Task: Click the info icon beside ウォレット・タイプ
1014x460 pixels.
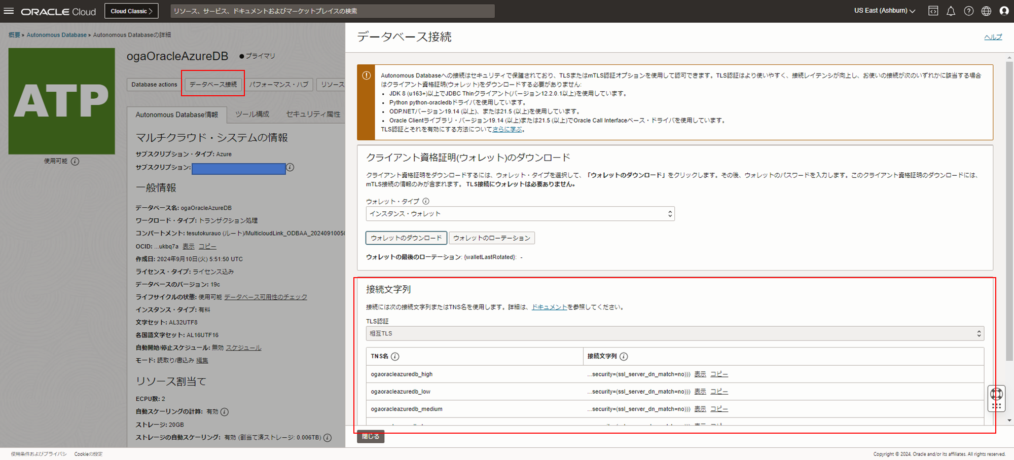Action: click(x=426, y=201)
